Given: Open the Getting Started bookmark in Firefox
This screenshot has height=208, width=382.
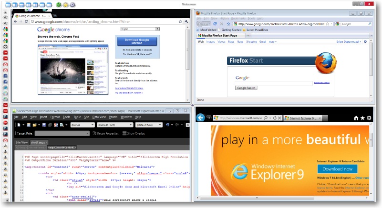Looking at the screenshot, I should coord(229,30).
